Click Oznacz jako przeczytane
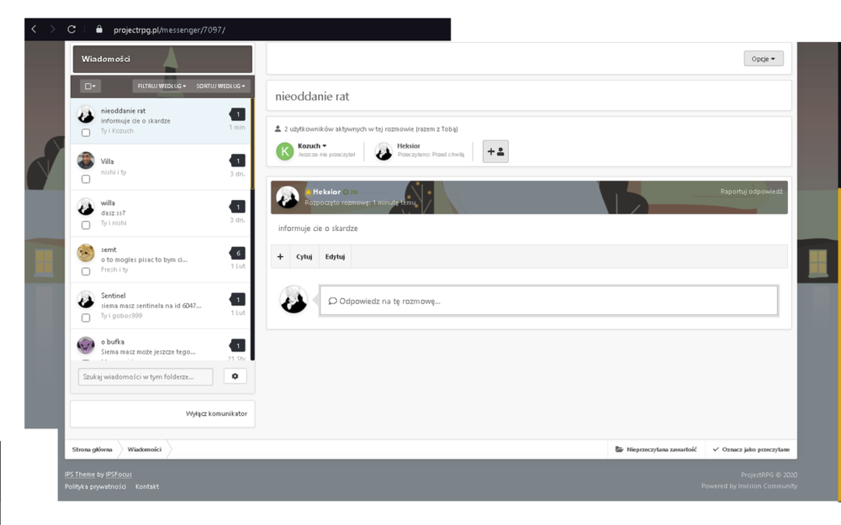 click(751, 449)
